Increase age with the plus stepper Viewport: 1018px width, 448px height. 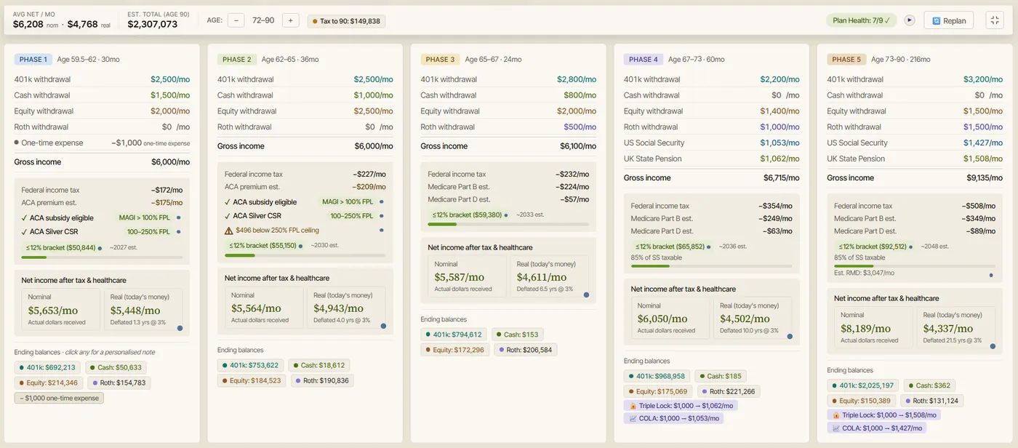(x=290, y=20)
